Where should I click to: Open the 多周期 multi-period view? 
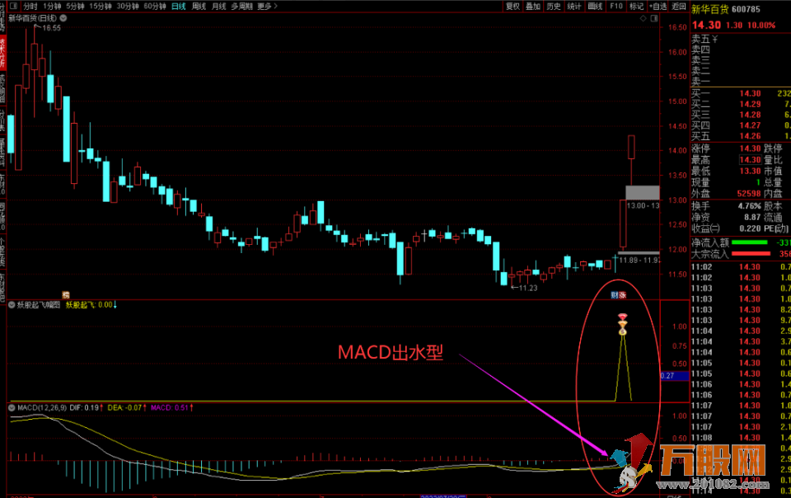tap(241, 6)
